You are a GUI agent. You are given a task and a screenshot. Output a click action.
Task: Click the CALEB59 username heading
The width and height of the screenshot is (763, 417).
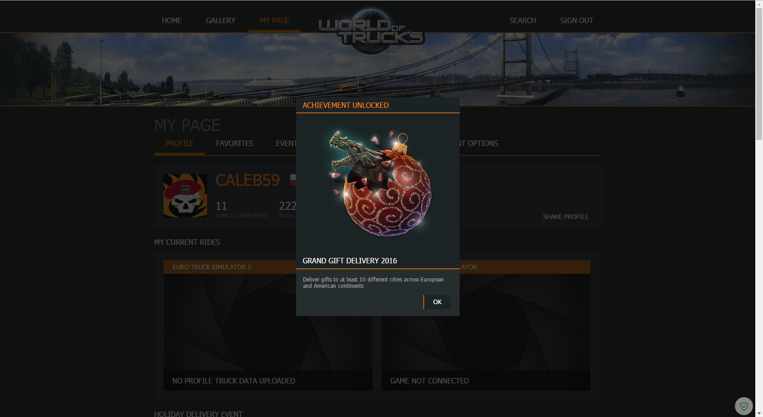tap(248, 180)
